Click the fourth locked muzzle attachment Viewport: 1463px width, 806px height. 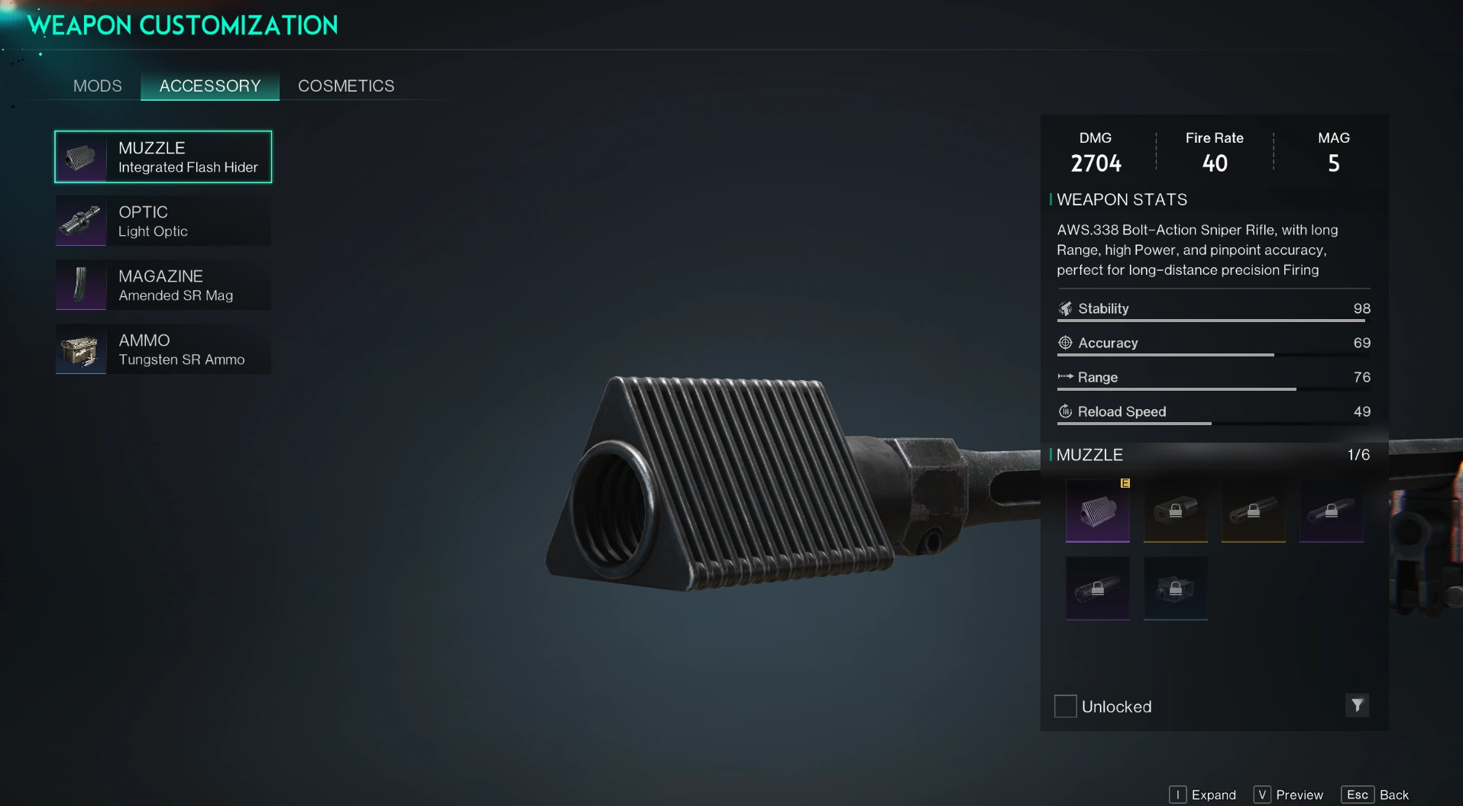click(x=1332, y=511)
